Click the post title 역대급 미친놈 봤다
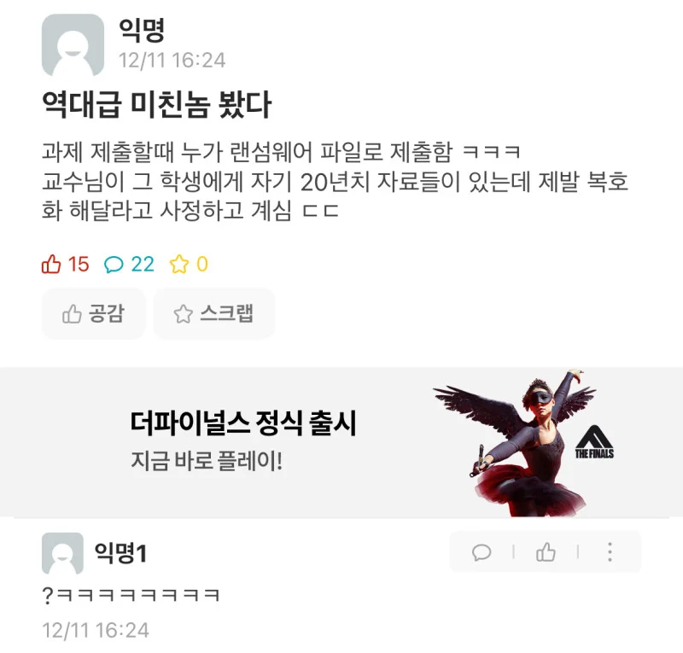683x653 pixels. pos(157,104)
